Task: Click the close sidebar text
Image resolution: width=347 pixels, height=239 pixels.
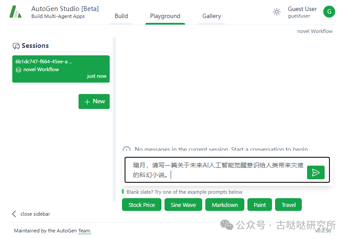Action: pos(35,214)
